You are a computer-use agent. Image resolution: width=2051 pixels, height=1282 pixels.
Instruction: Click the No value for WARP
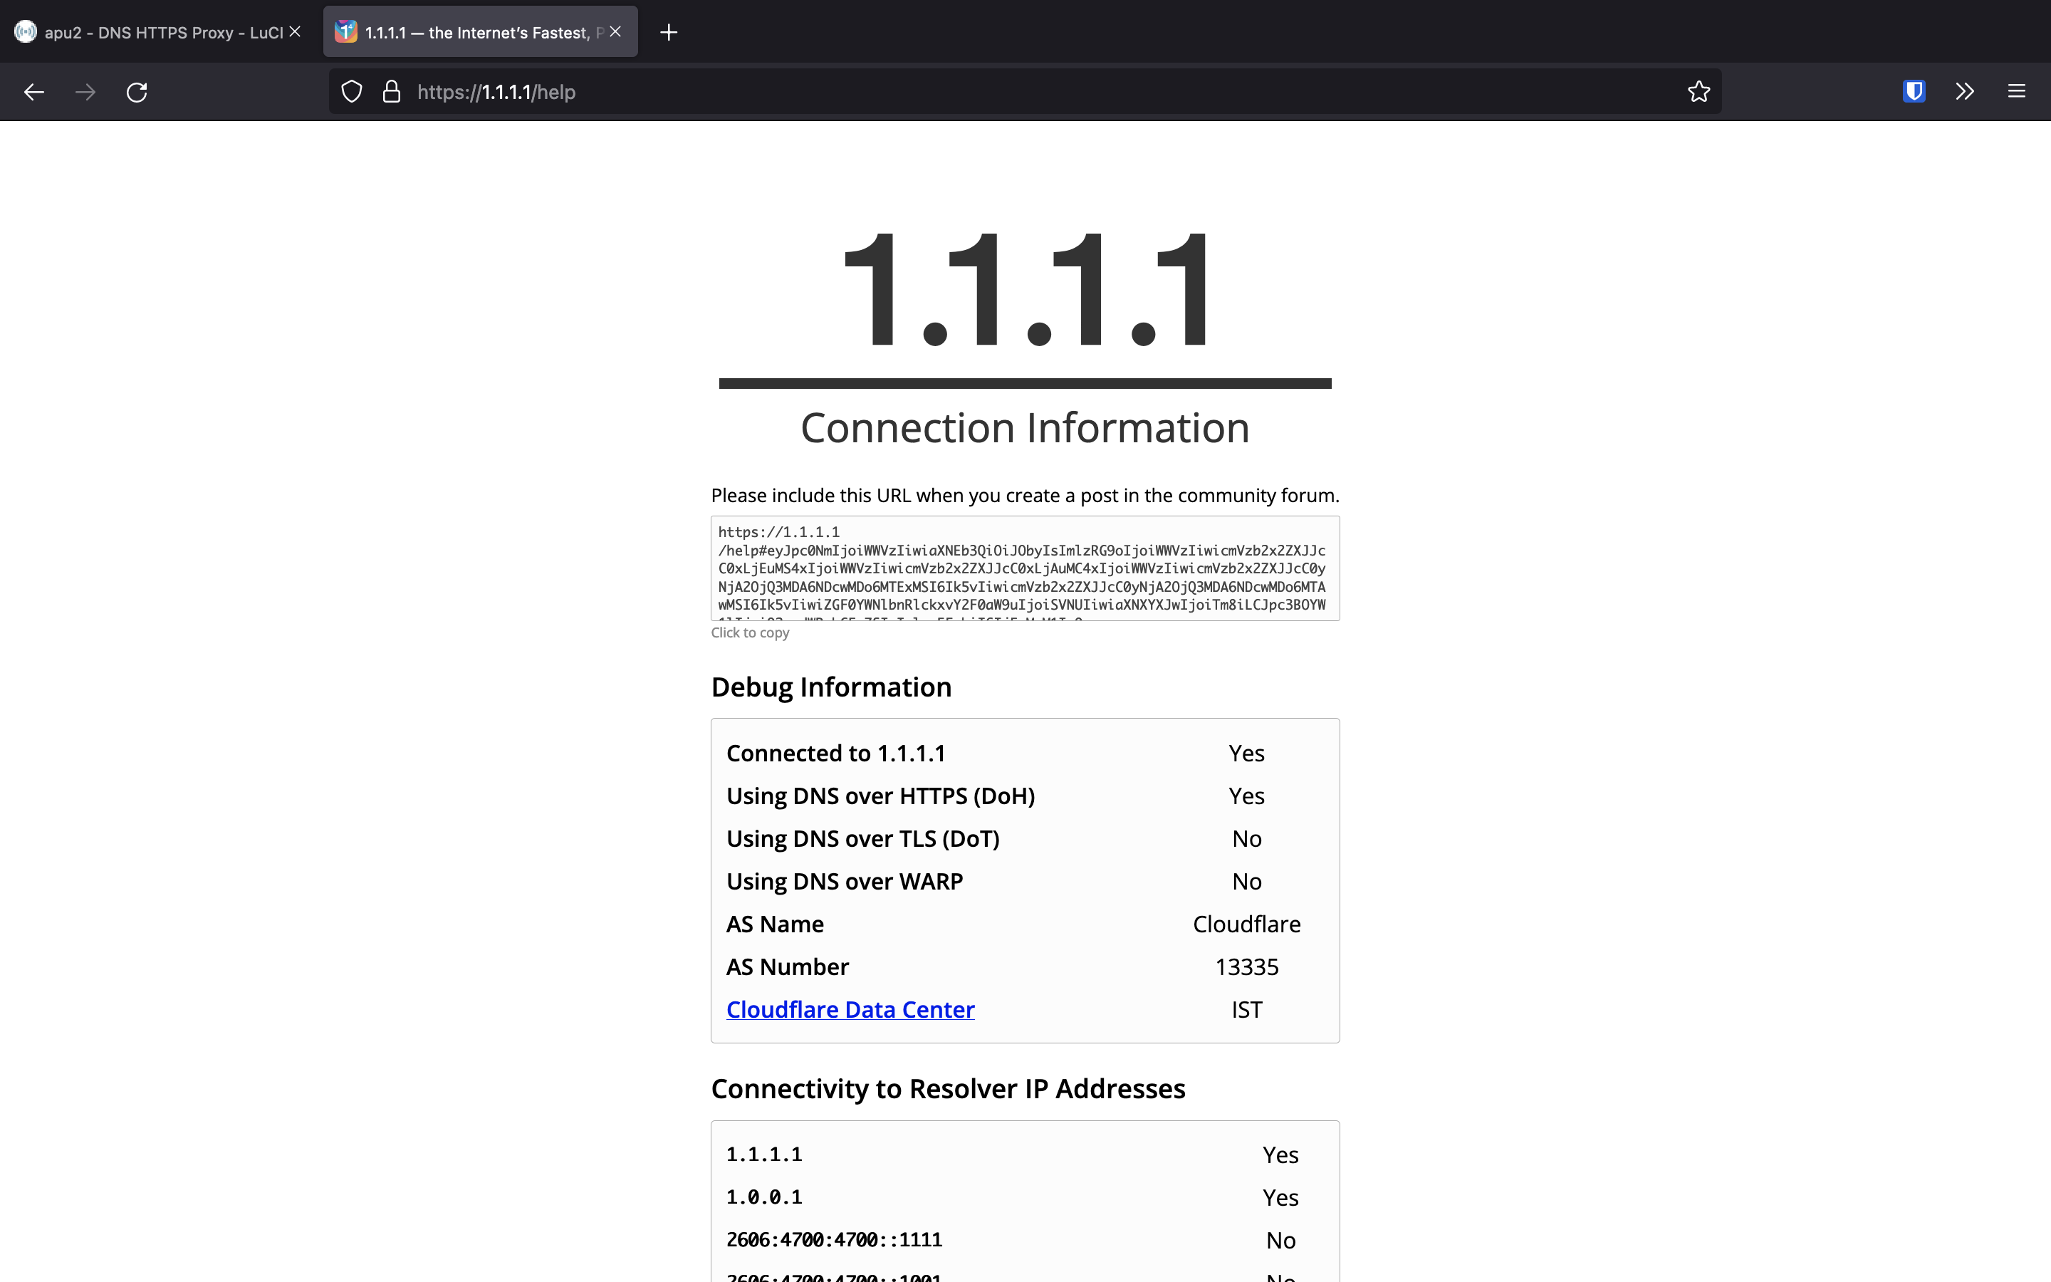tap(1247, 882)
